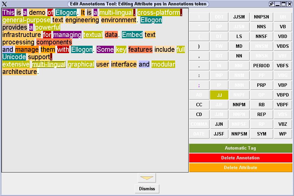Select the word "environment"
294x196 pixels.
click(119, 20)
